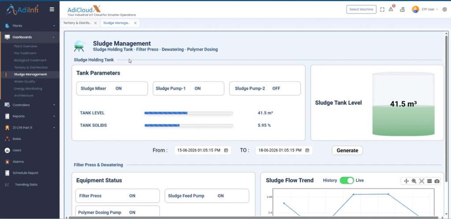Toggle the History/Live switch on Sludge Flow Trend
Viewport: 451px width, 219px height.
tap(347, 180)
